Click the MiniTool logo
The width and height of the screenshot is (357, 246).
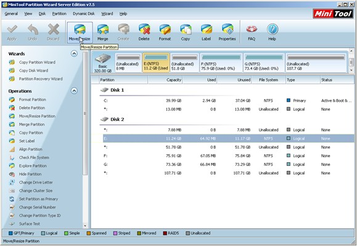[333, 14]
